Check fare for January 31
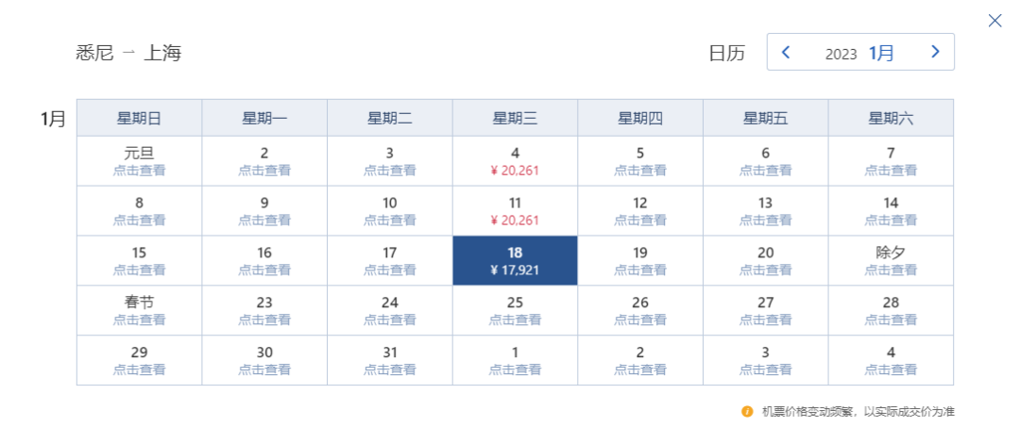Viewport: 1020px width, 443px height. point(389,361)
